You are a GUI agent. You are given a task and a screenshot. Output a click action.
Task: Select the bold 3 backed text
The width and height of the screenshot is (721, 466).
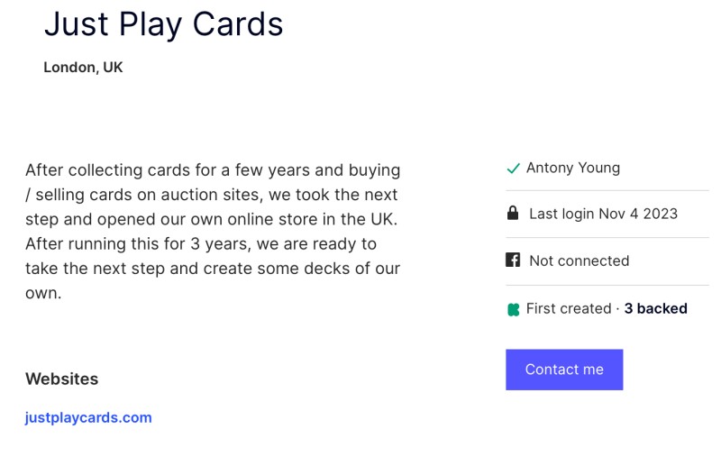[x=655, y=308]
